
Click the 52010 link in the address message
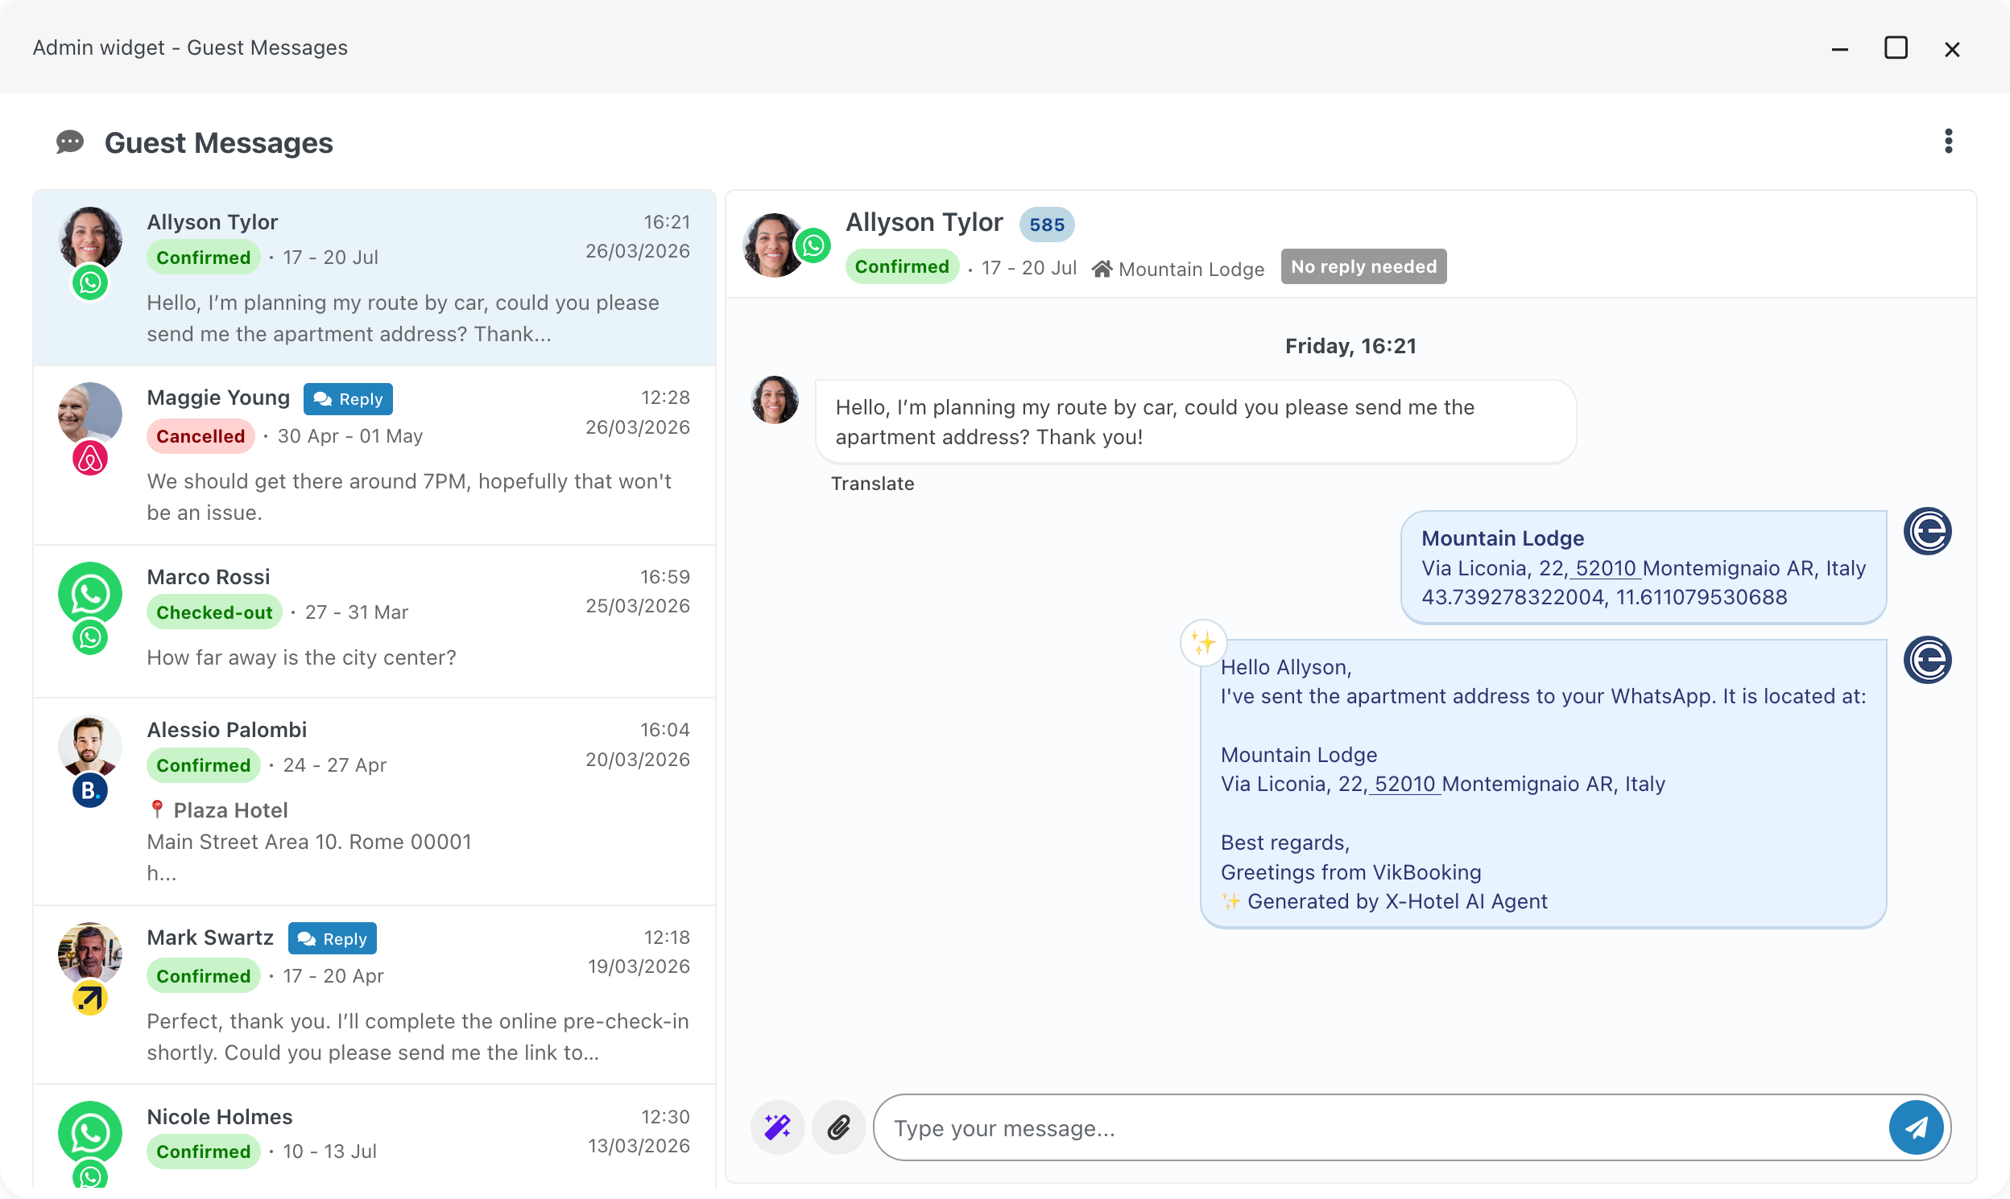click(1605, 568)
